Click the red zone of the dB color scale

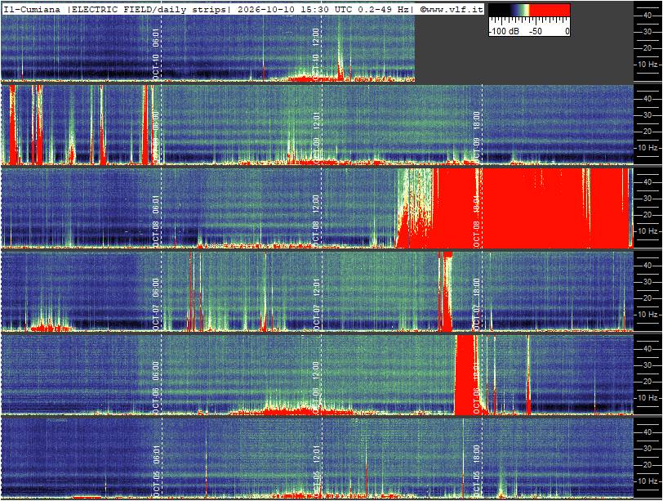pos(550,10)
